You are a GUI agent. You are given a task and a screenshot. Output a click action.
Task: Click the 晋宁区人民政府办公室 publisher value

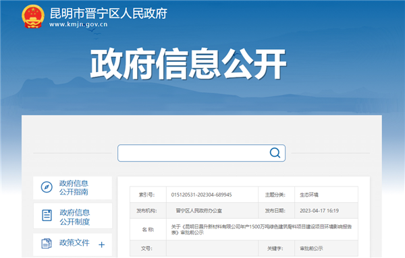(199, 211)
